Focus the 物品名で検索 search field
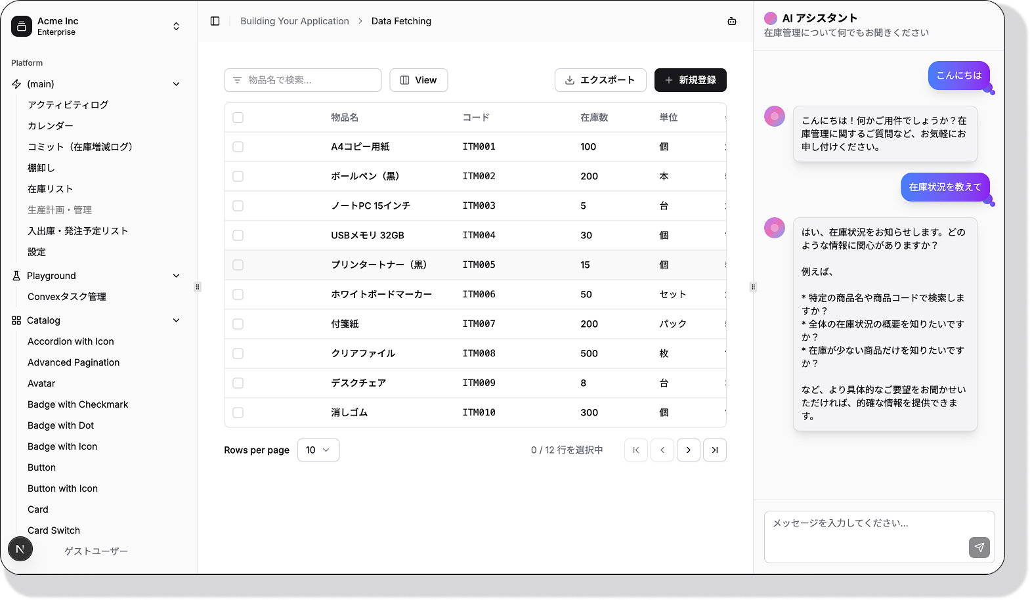 [x=303, y=80]
